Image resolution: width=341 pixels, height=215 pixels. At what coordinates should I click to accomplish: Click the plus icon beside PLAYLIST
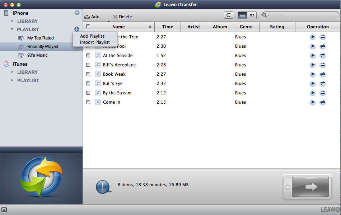[77, 29]
